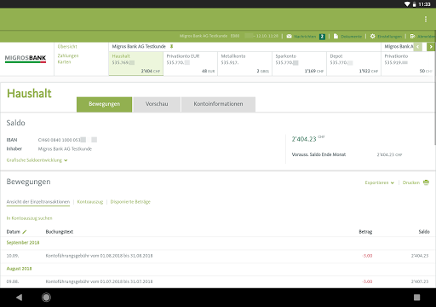Tap the Android recent apps button
Viewport: 436px width, 307px height.
click(x=416, y=298)
